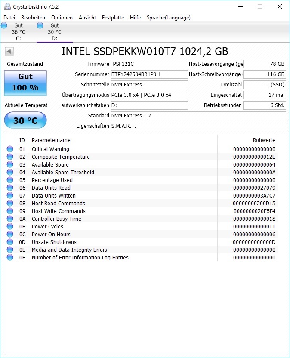Click the status icon for Composite Temperature

[10, 157]
